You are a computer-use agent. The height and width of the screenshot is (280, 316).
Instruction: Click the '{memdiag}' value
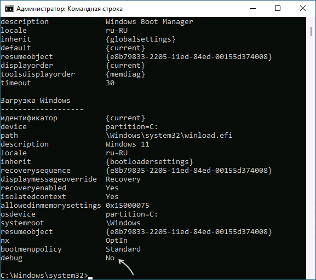coord(125,74)
